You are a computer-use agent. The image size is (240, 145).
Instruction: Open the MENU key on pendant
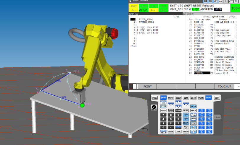(171, 97)
